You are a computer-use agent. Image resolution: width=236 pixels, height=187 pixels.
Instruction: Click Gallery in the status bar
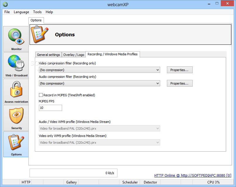(x=71, y=182)
